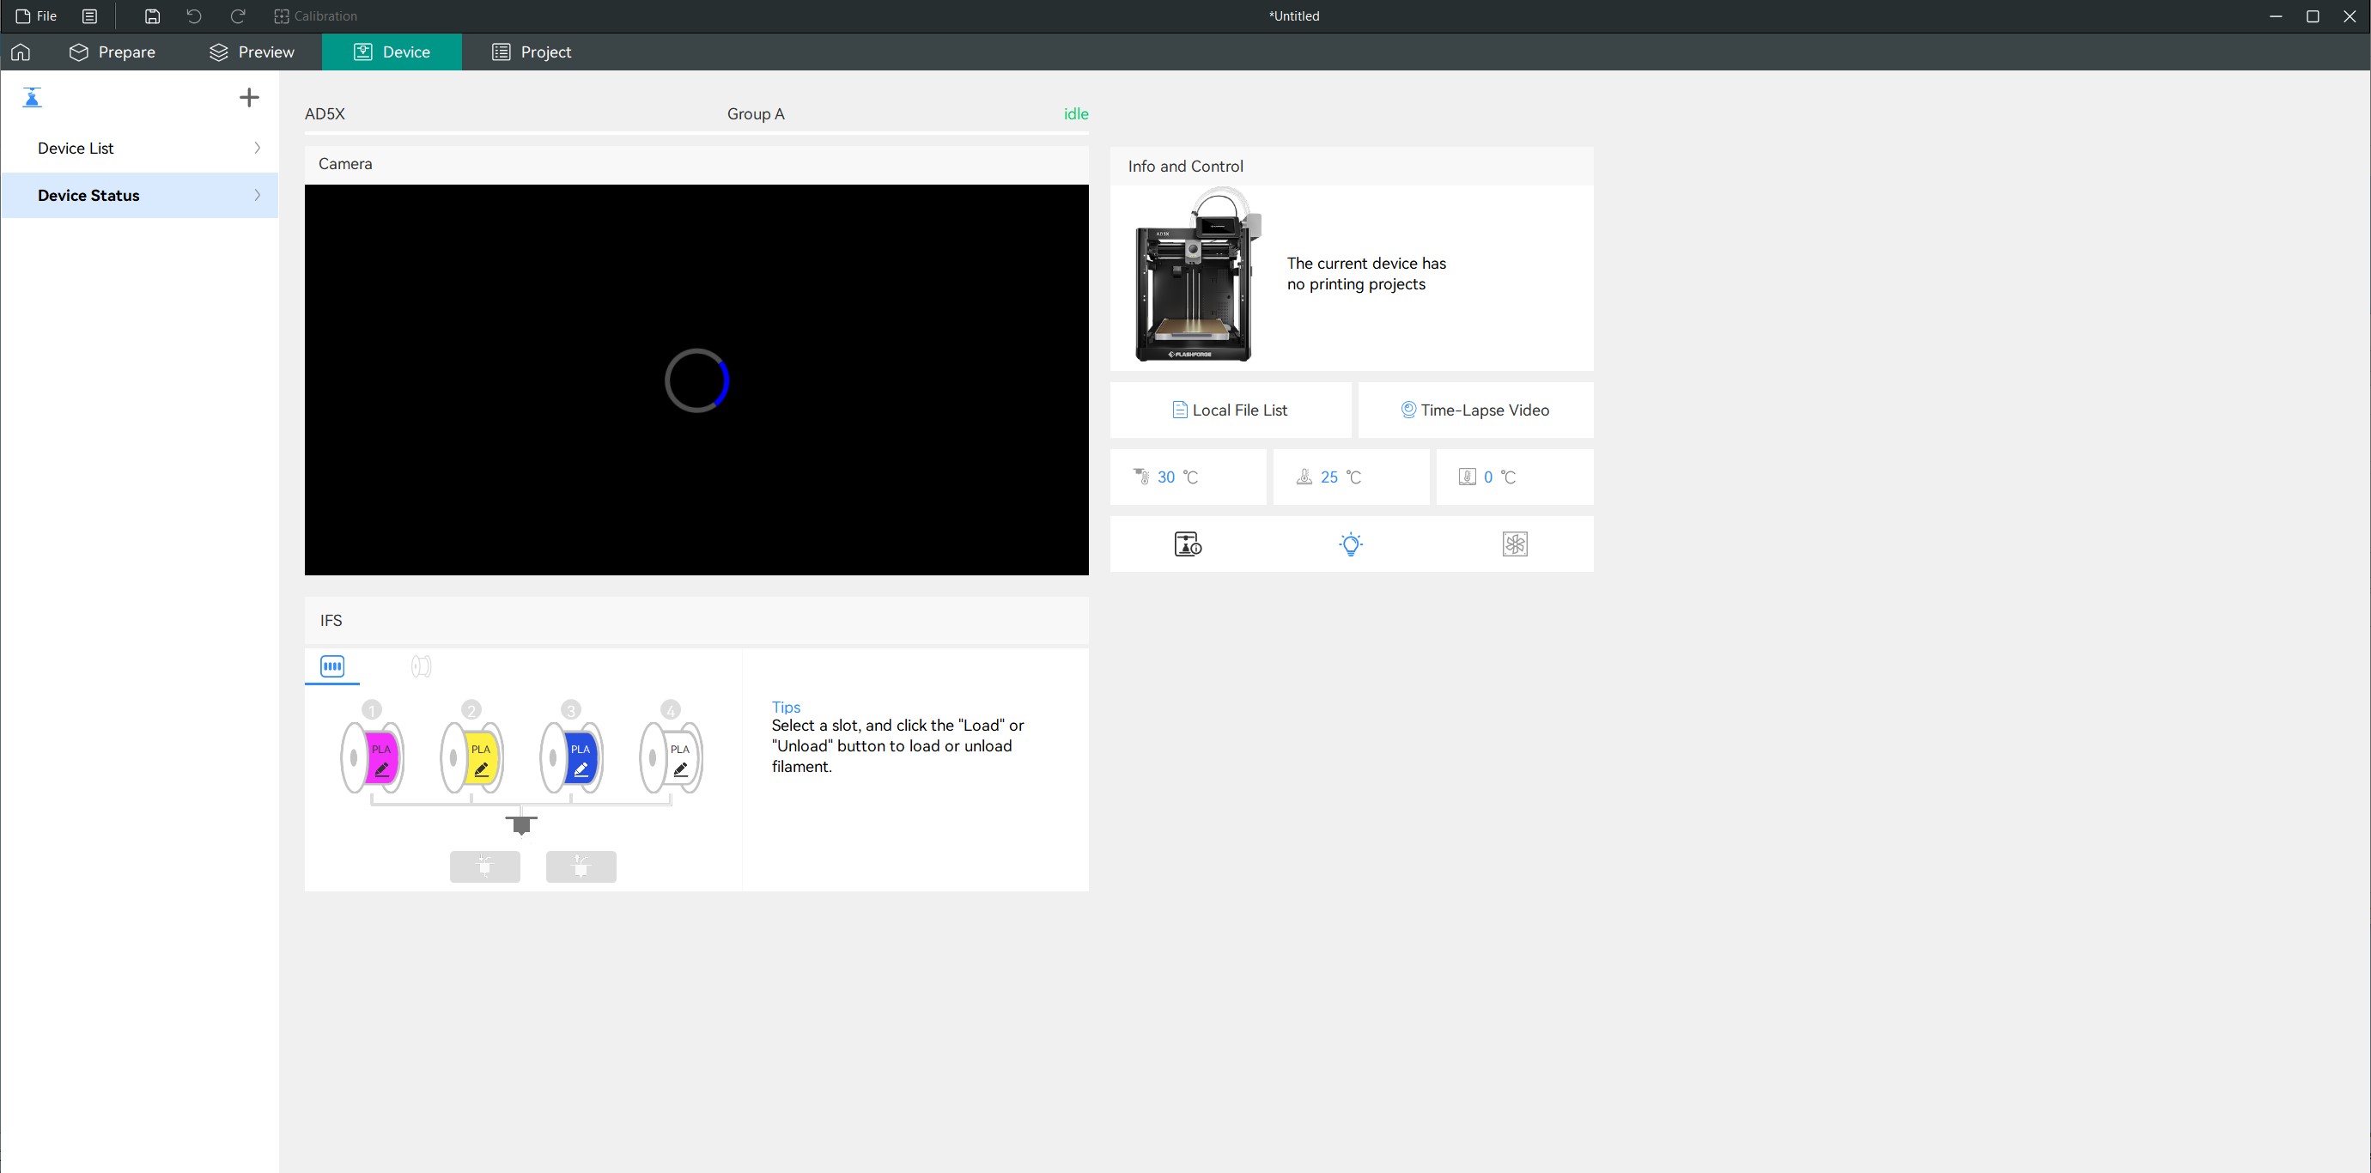Screen dimensions: 2371x1173
Task: Click the filament load button
Action: (x=485, y=866)
